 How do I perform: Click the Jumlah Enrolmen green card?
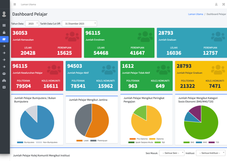119,43
